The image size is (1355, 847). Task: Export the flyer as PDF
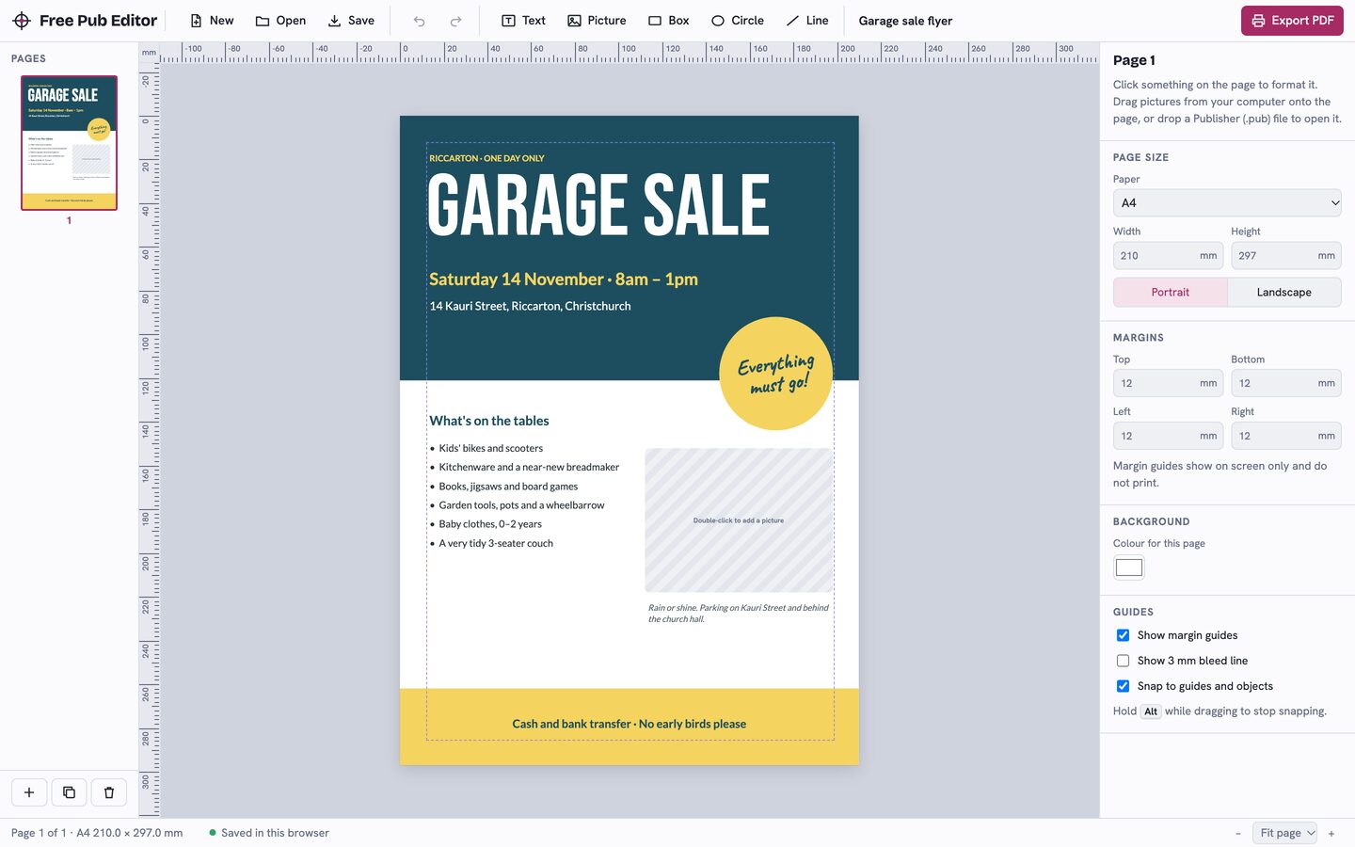click(x=1292, y=21)
